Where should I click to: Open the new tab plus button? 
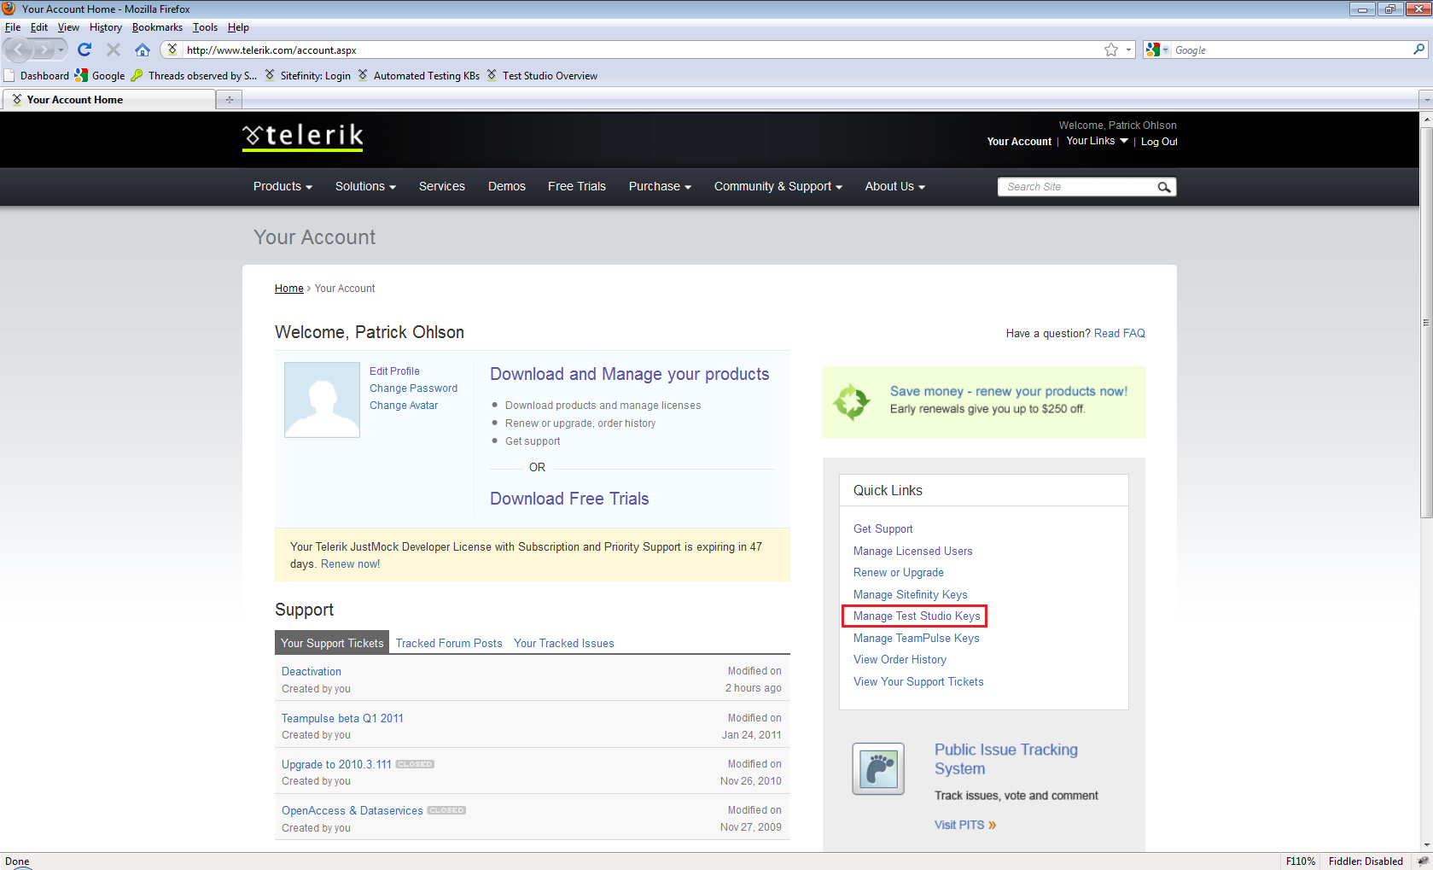click(230, 100)
